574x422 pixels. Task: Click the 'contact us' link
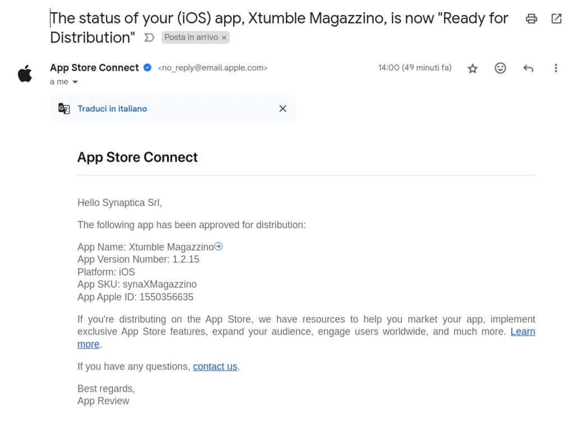tap(215, 366)
